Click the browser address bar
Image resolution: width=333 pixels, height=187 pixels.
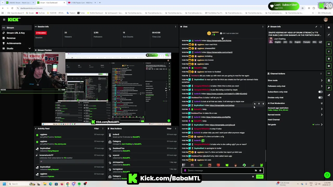pyautogui.click(x=156, y=8)
